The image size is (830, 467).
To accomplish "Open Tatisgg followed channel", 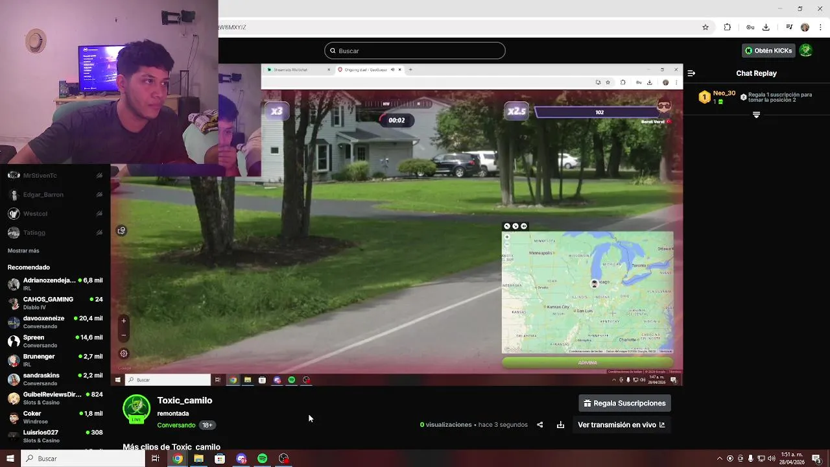I will click(x=55, y=232).
